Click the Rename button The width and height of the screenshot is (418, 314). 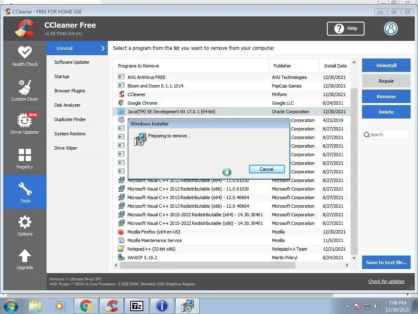[386, 96]
